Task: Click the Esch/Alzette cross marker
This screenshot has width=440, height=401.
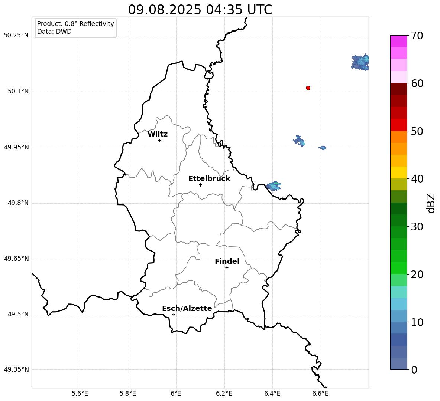Action: (174, 315)
